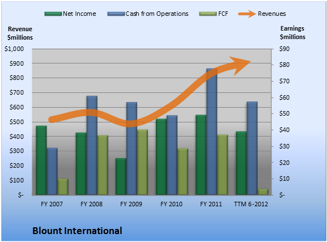Click the Earnings $millions axis title

(292, 32)
